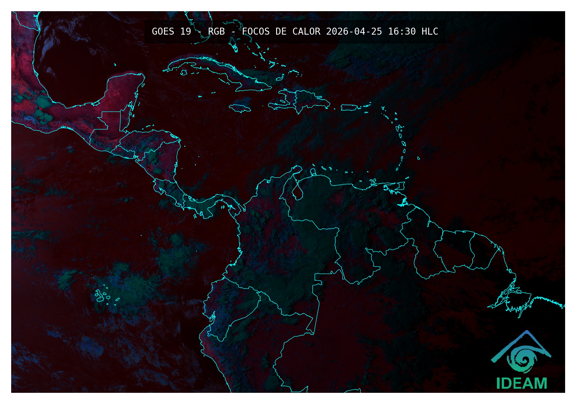Click the date 2026-04-25 in title
The height and width of the screenshot is (404, 576).
tap(354, 32)
